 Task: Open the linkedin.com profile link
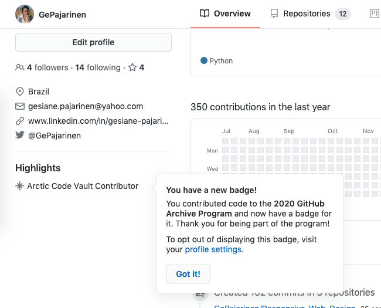(x=98, y=121)
